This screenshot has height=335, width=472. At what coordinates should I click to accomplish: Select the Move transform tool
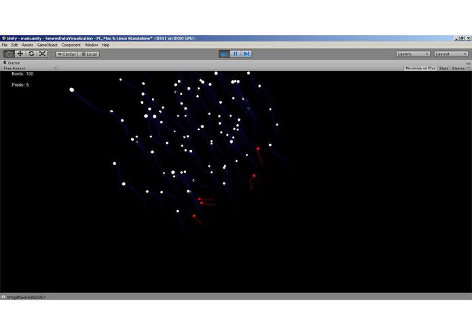click(20, 54)
